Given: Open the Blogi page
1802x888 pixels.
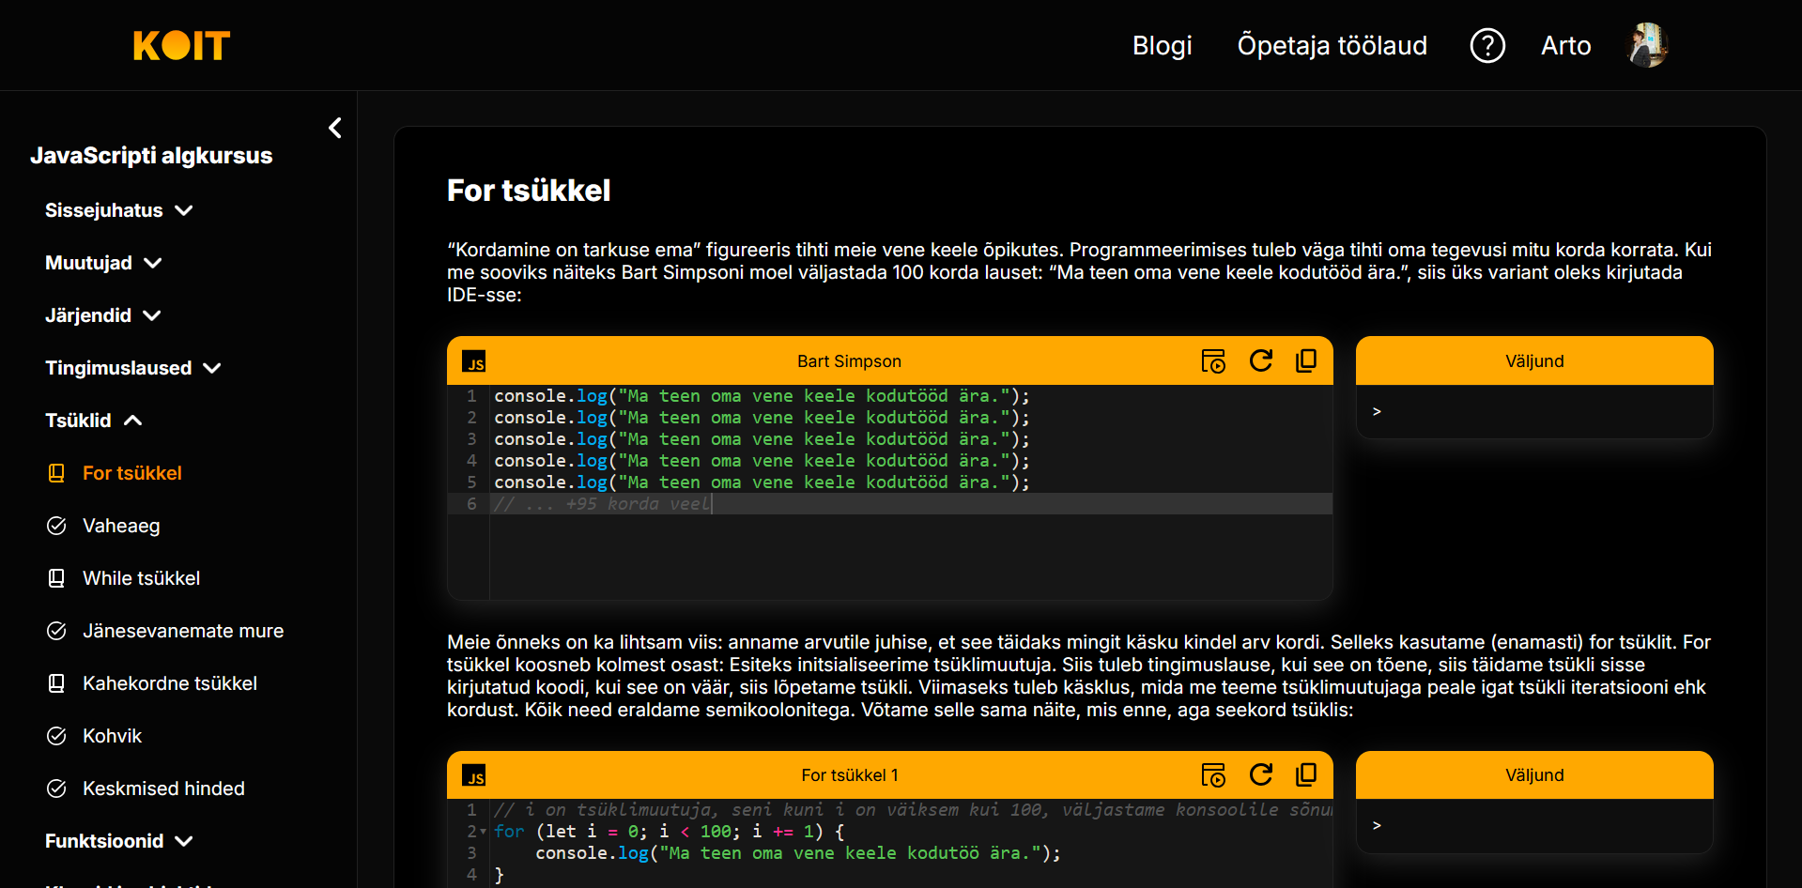Looking at the screenshot, I should pyautogui.click(x=1162, y=46).
